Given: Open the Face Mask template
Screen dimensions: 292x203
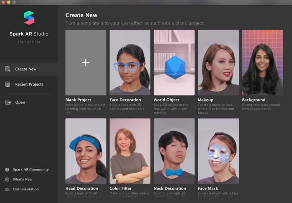Looking at the screenshot, I should point(218,151).
